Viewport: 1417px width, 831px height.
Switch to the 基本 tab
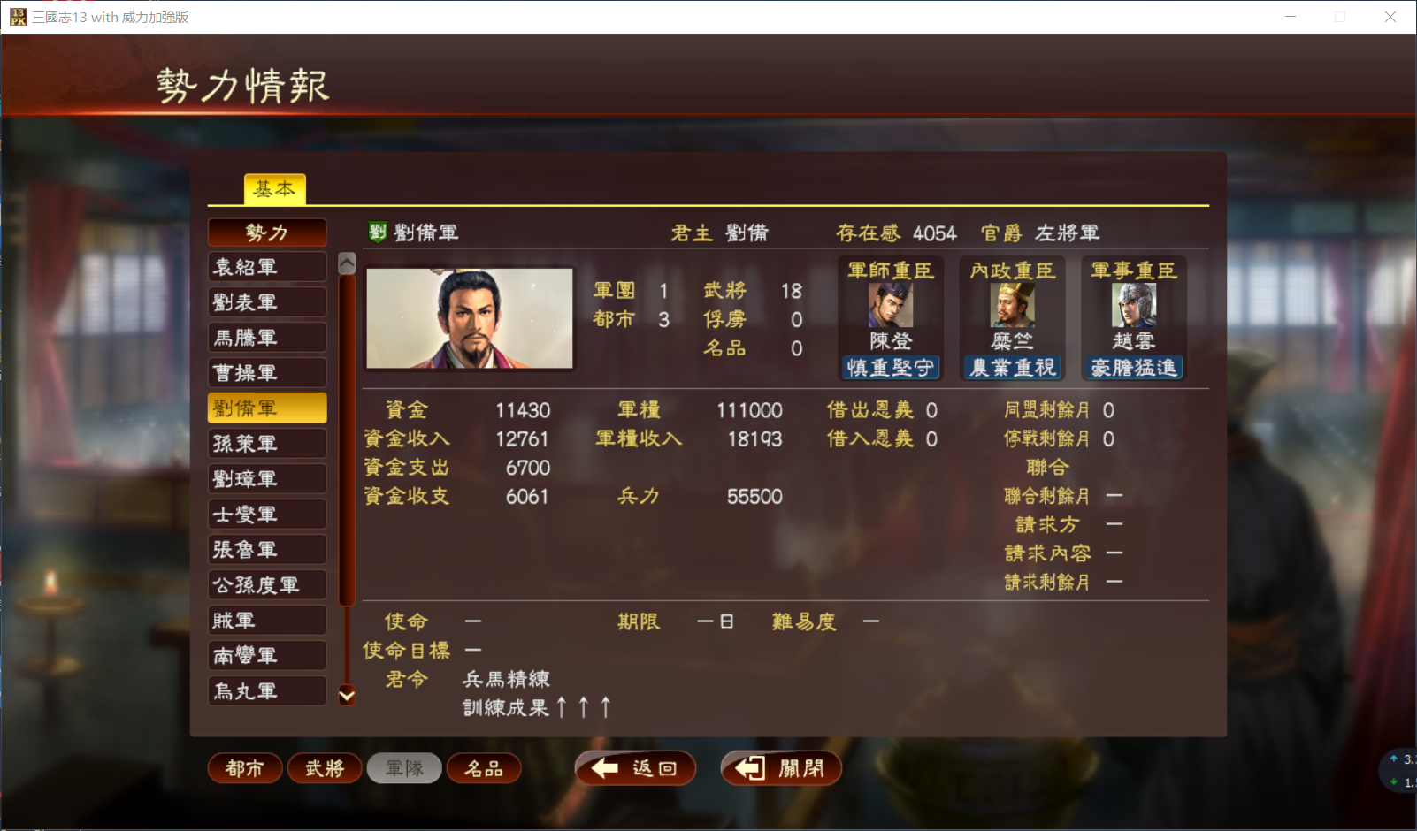pyautogui.click(x=275, y=189)
